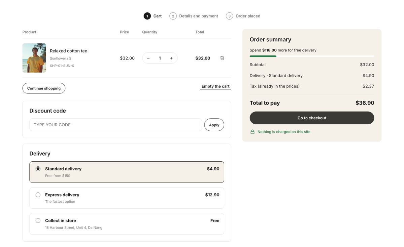Choose the Express delivery radio button
404x247 pixels.
tap(38, 195)
